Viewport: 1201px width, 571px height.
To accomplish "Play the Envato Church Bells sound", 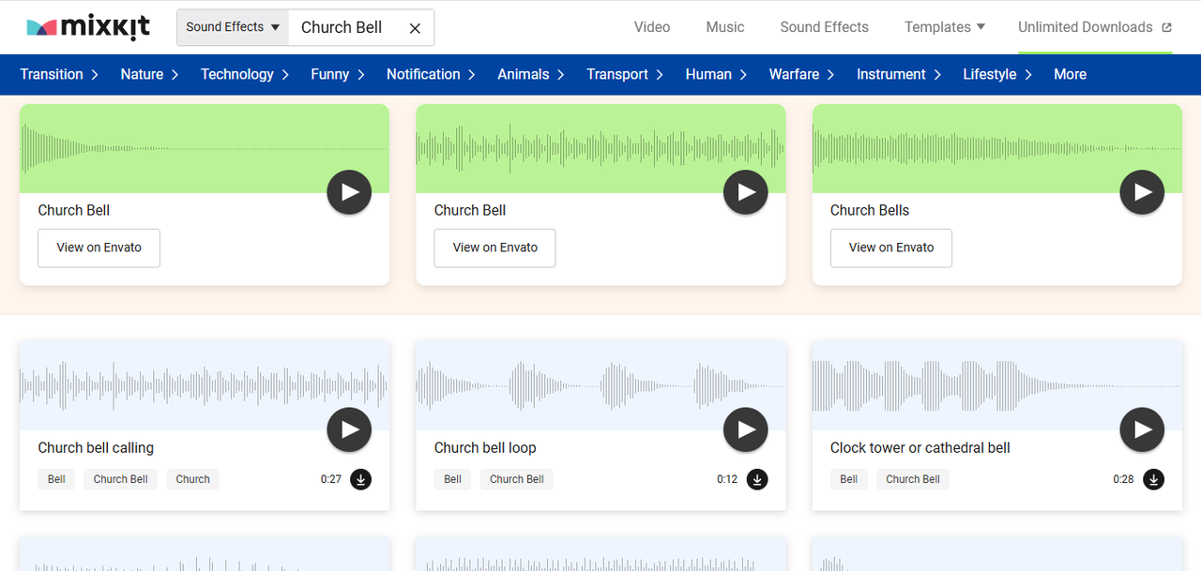I will (x=1142, y=192).
